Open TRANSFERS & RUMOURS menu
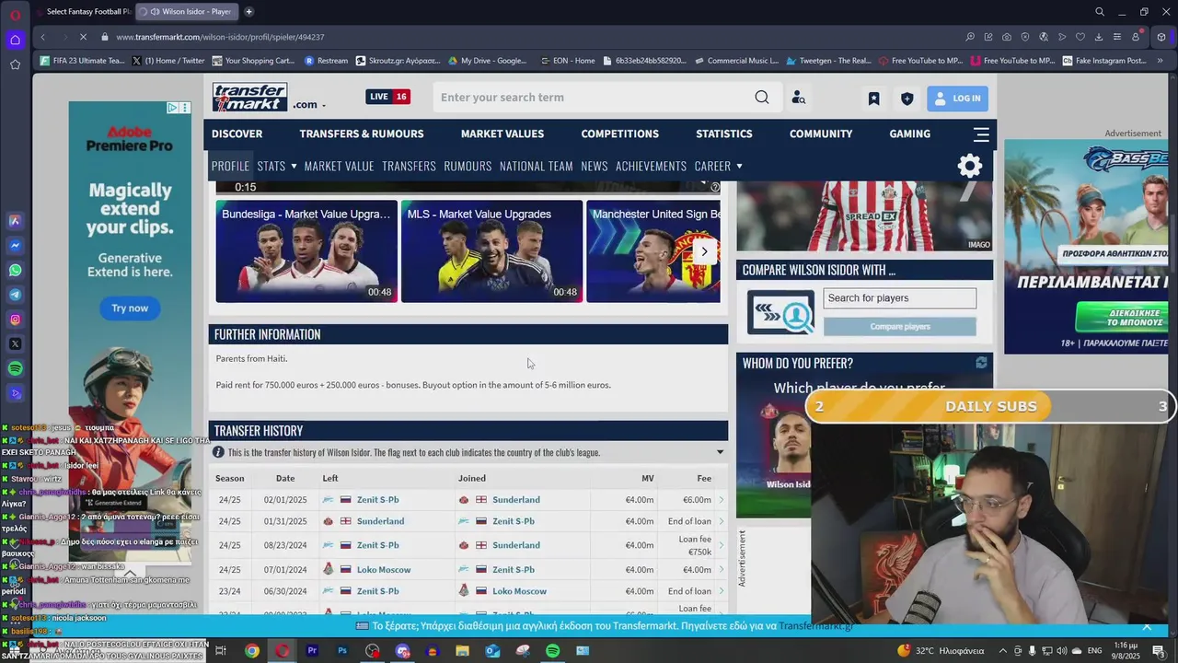This screenshot has height=663, width=1178. pyautogui.click(x=362, y=134)
